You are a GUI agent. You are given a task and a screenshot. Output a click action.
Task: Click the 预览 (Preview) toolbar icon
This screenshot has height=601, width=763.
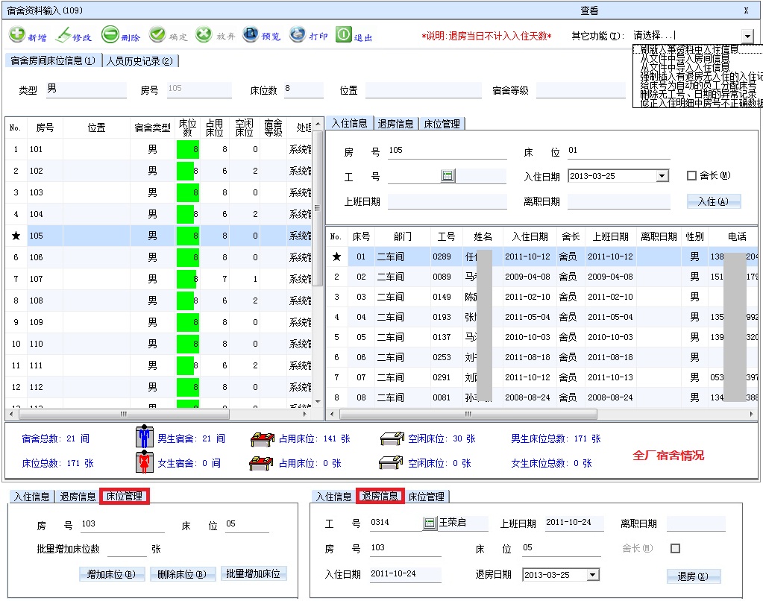tap(251, 35)
